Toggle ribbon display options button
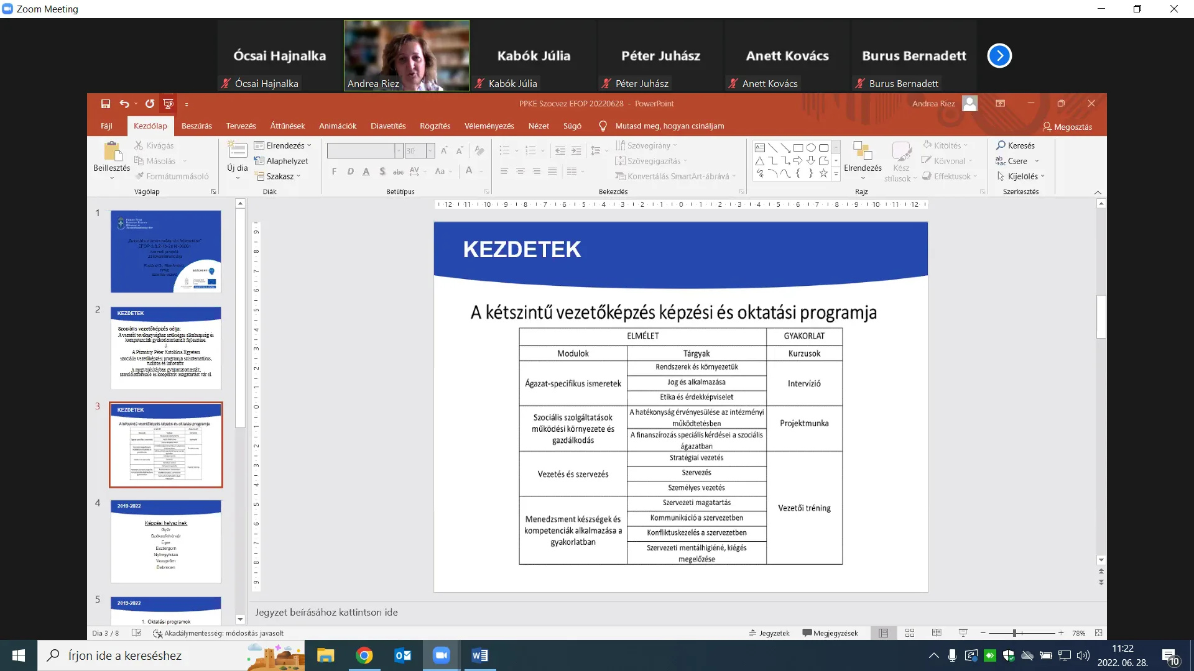 [x=1000, y=104]
